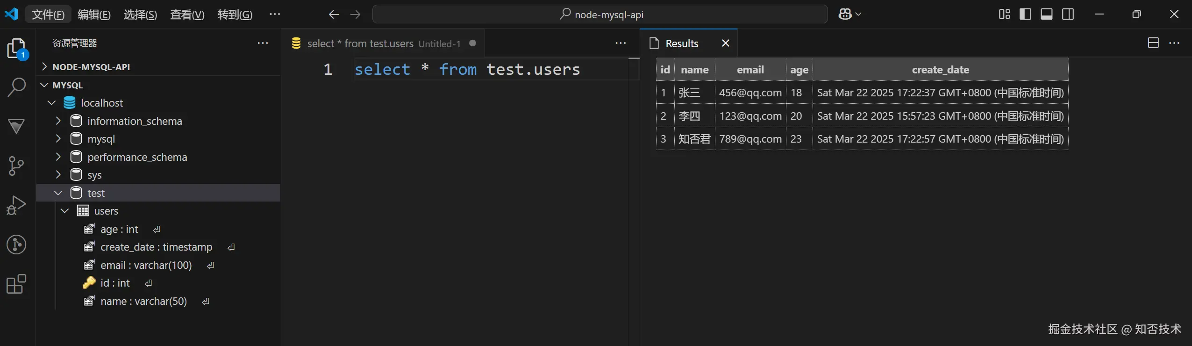The image size is (1192, 346).
Task: Open the 文件(F) menu
Action: [48, 14]
